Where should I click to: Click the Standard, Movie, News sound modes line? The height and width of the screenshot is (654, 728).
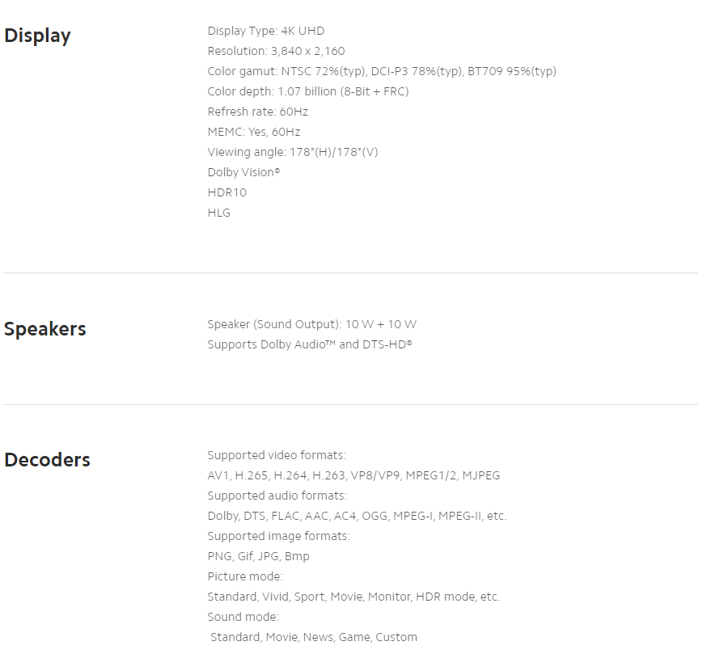click(314, 637)
